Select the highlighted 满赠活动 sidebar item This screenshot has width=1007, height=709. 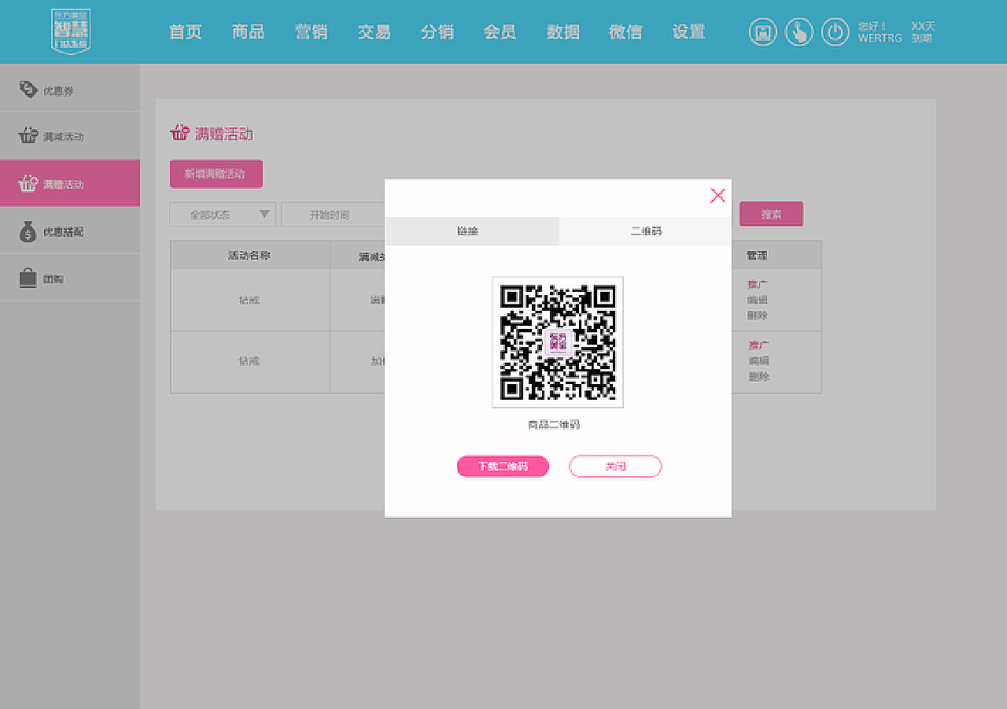pos(70,184)
